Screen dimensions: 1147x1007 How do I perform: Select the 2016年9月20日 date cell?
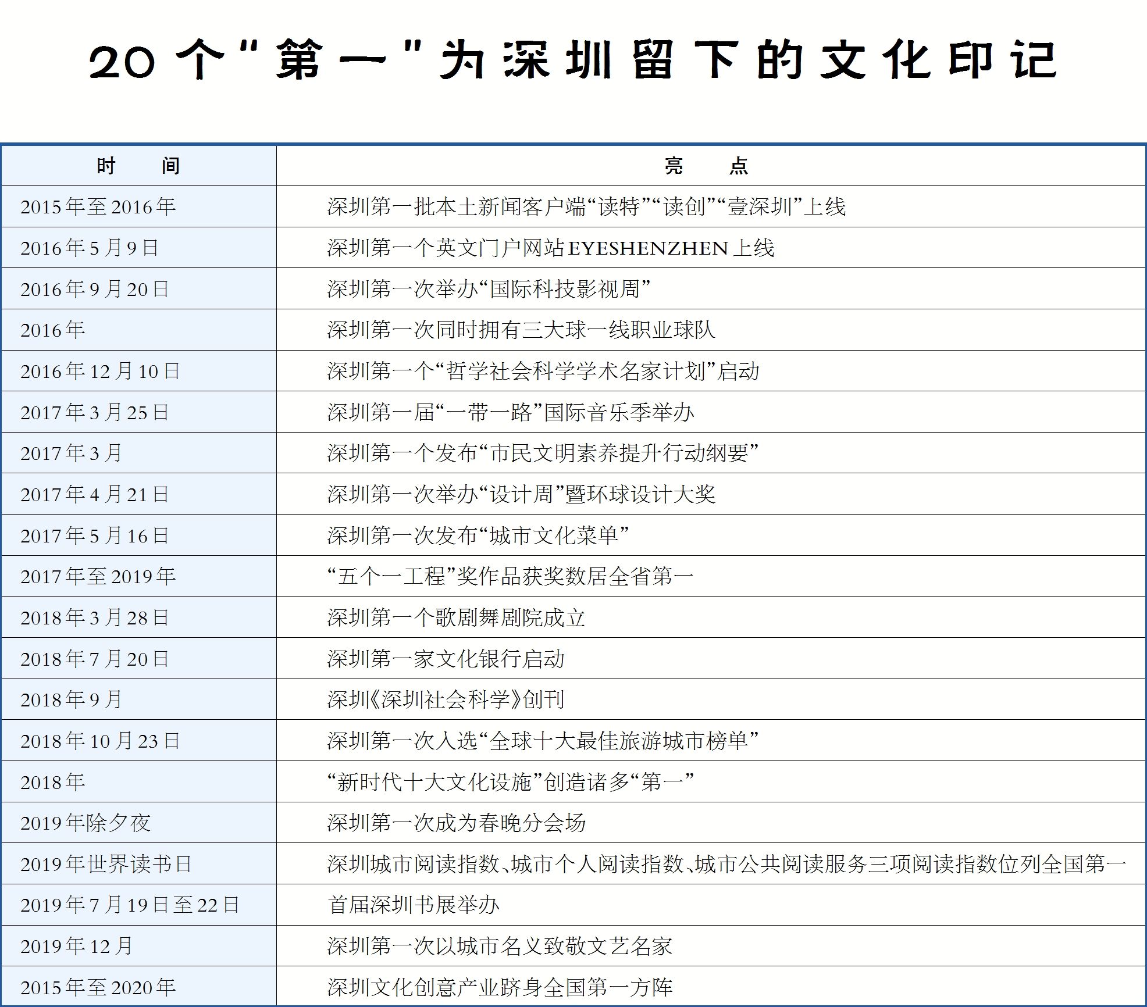(x=95, y=289)
